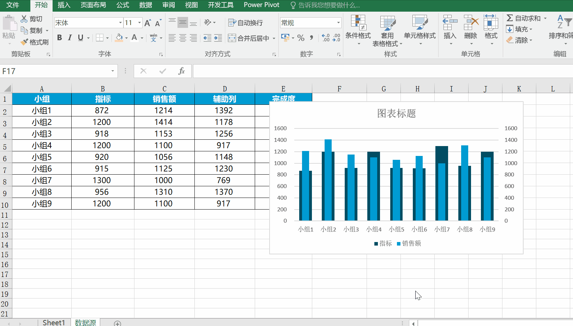Click legend entry 指标 in chart
573x326 pixels.
(383, 243)
